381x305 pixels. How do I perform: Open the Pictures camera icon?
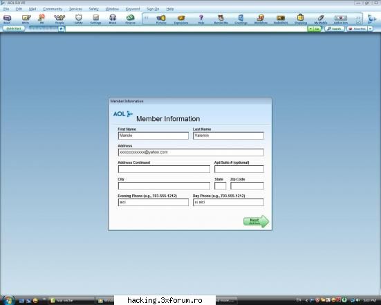point(161,19)
